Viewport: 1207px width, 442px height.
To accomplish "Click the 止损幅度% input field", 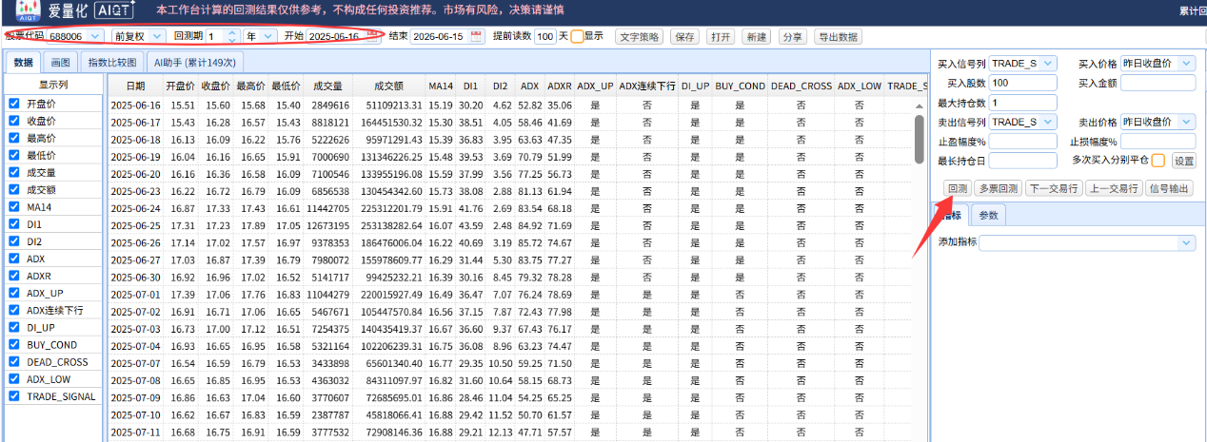I will coord(1158,141).
